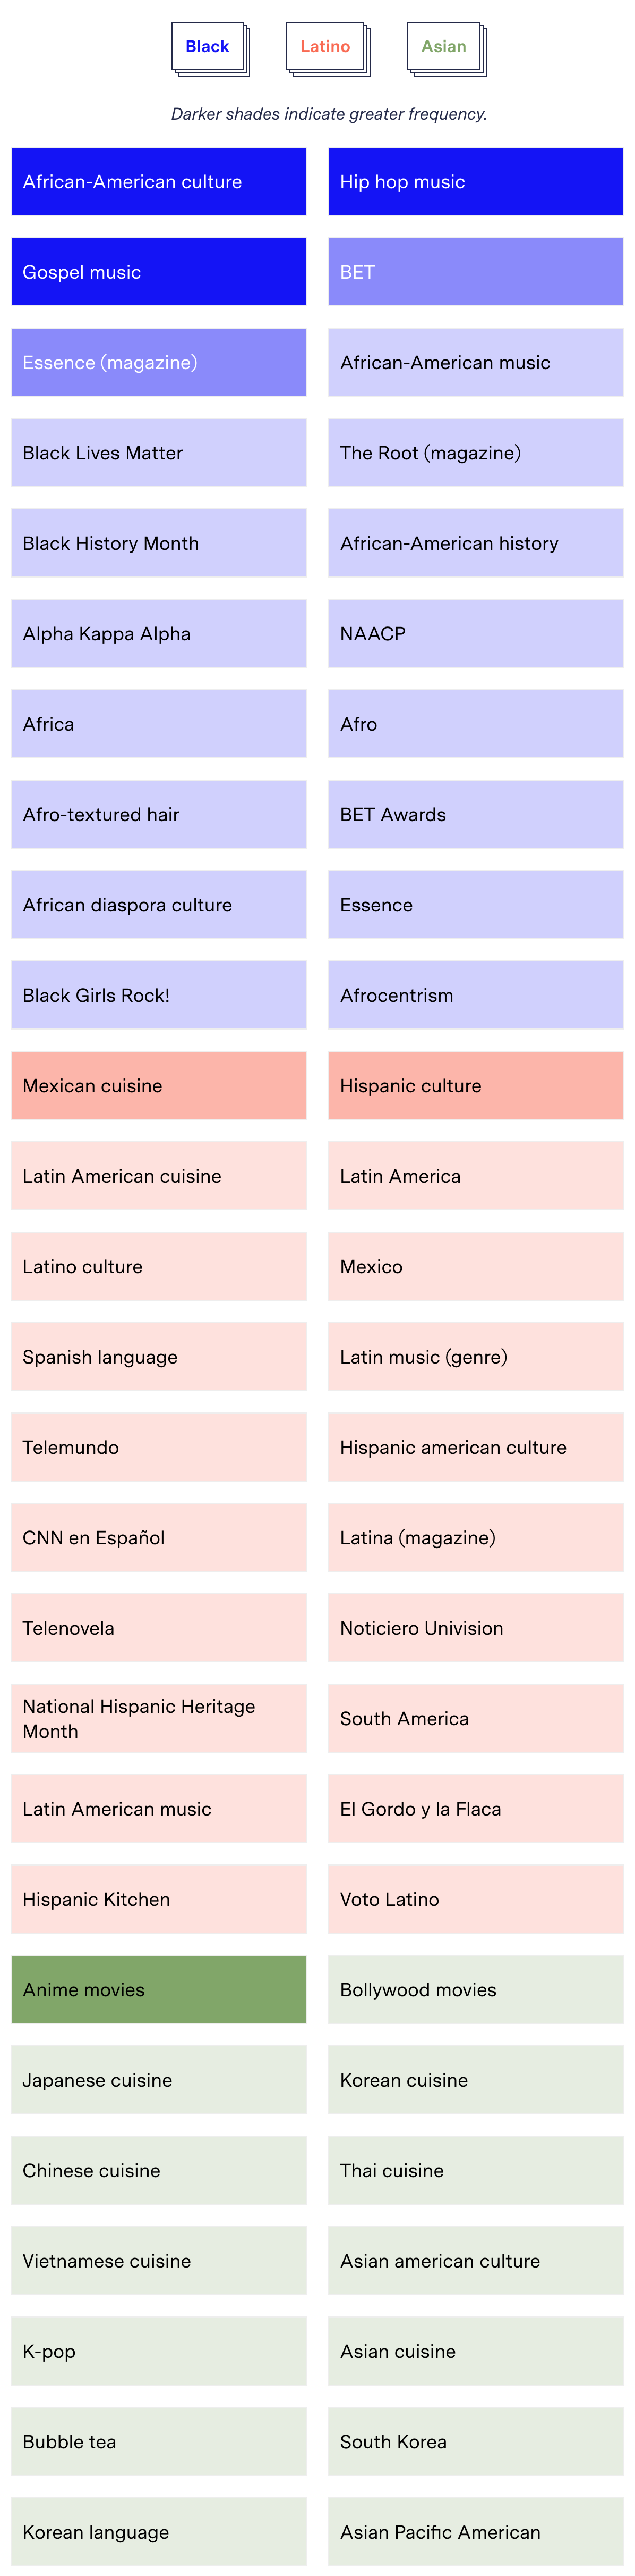The width and height of the screenshot is (635, 2576).
Task: Switch to the Latino category tab
Action: pos(325,46)
